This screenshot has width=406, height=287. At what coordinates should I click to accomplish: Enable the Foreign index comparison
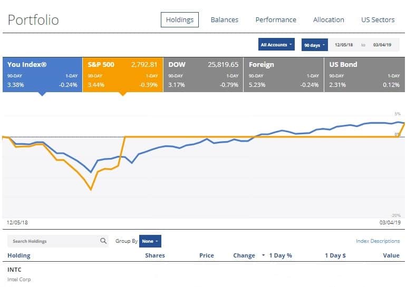pyautogui.click(x=283, y=74)
